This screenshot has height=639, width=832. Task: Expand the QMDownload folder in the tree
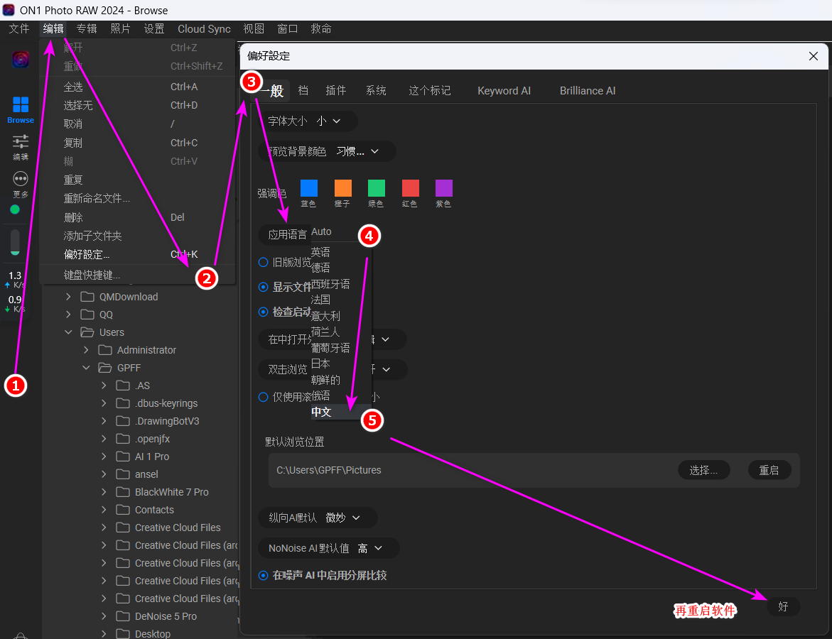(x=68, y=297)
